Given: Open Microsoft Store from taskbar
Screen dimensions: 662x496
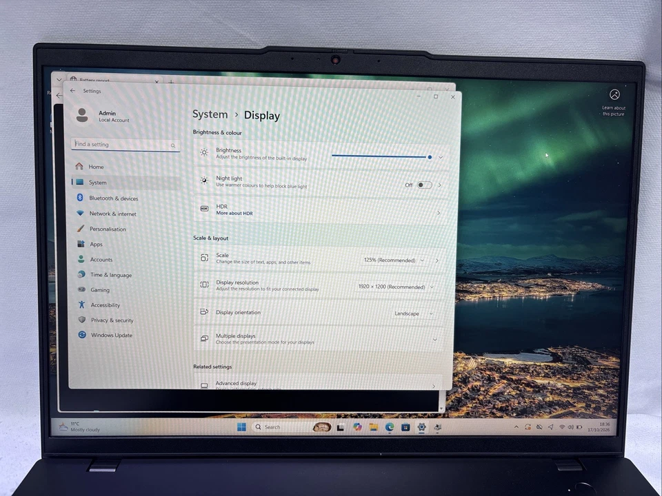Looking at the screenshot, I should (x=405, y=427).
